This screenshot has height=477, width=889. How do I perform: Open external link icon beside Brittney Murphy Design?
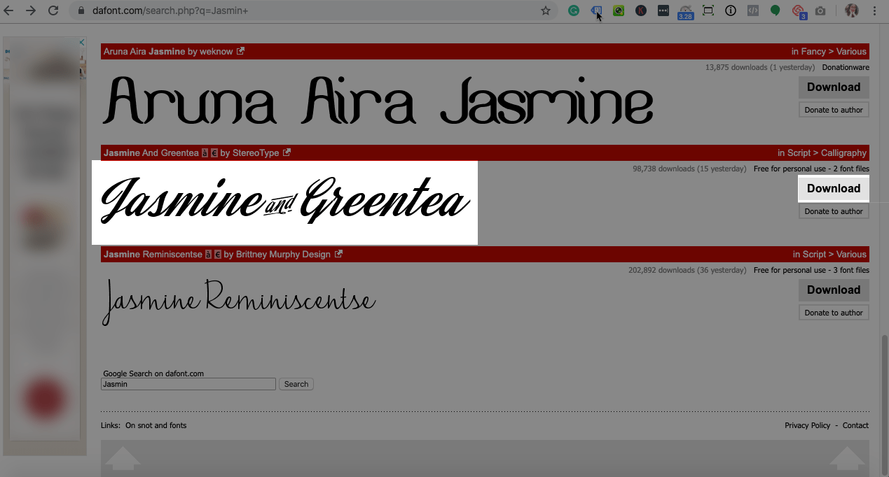coord(339,254)
